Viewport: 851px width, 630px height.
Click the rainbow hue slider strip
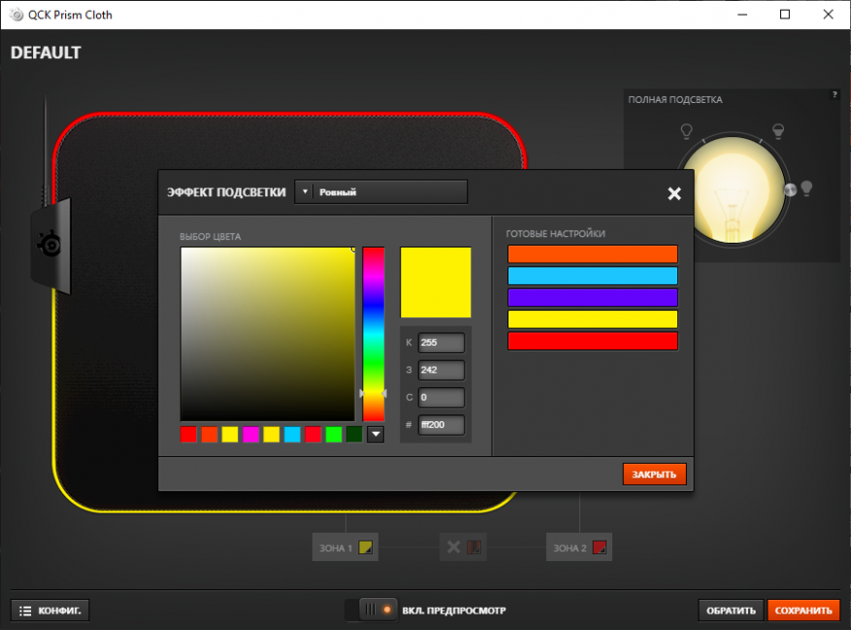tap(374, 334)
